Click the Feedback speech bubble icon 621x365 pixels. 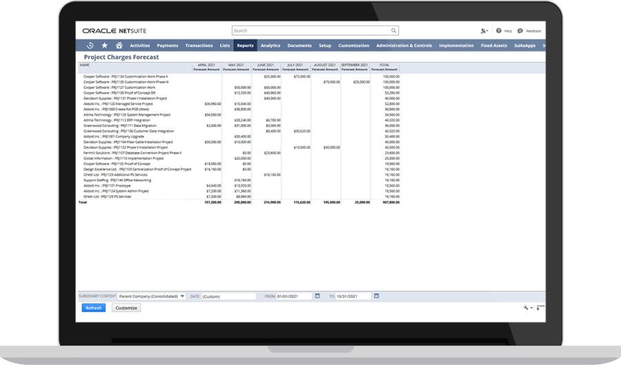point(520,30)
